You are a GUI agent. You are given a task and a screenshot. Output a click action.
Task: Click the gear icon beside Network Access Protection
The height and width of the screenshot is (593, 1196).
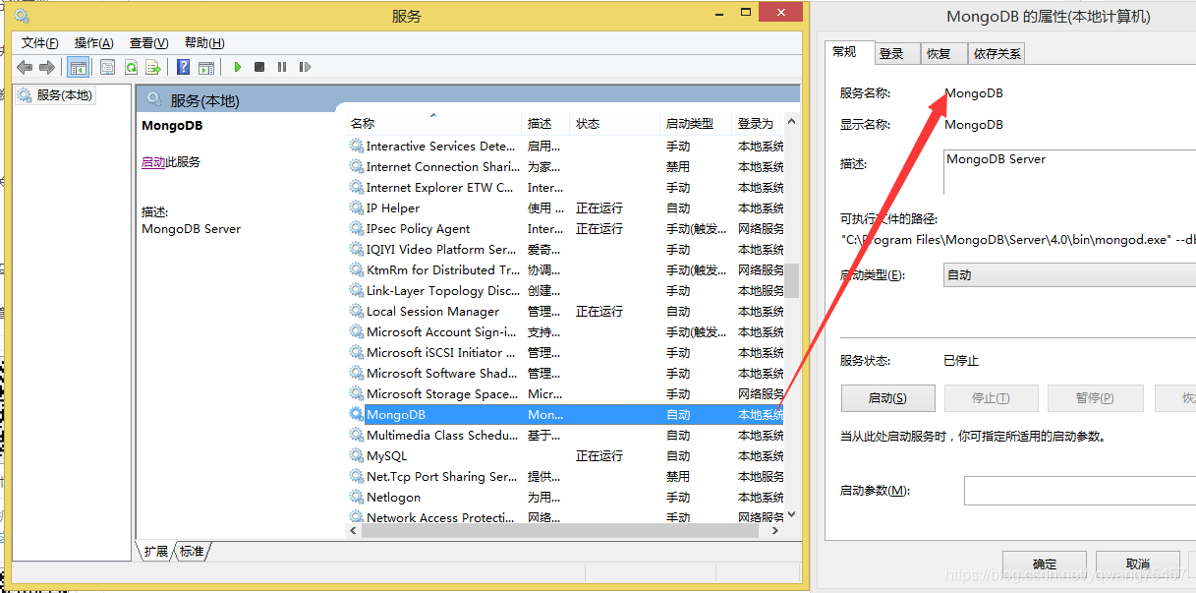(x=357, y=517)
